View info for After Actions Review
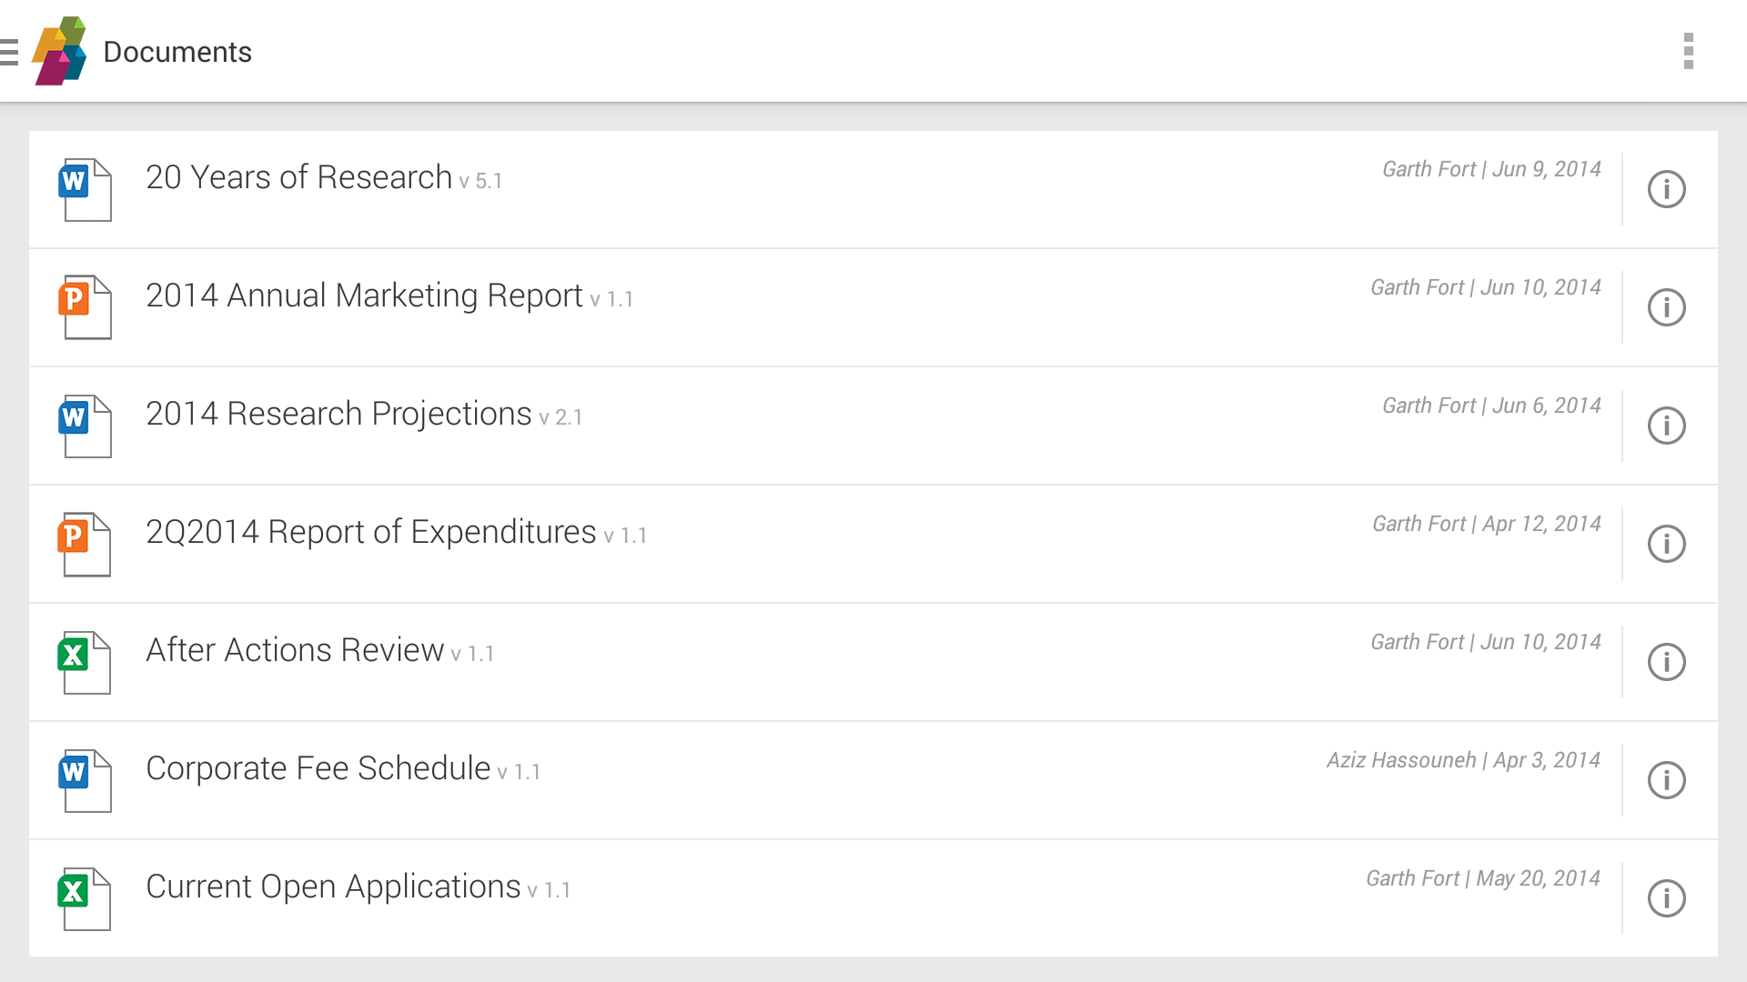 point(1666,662)
